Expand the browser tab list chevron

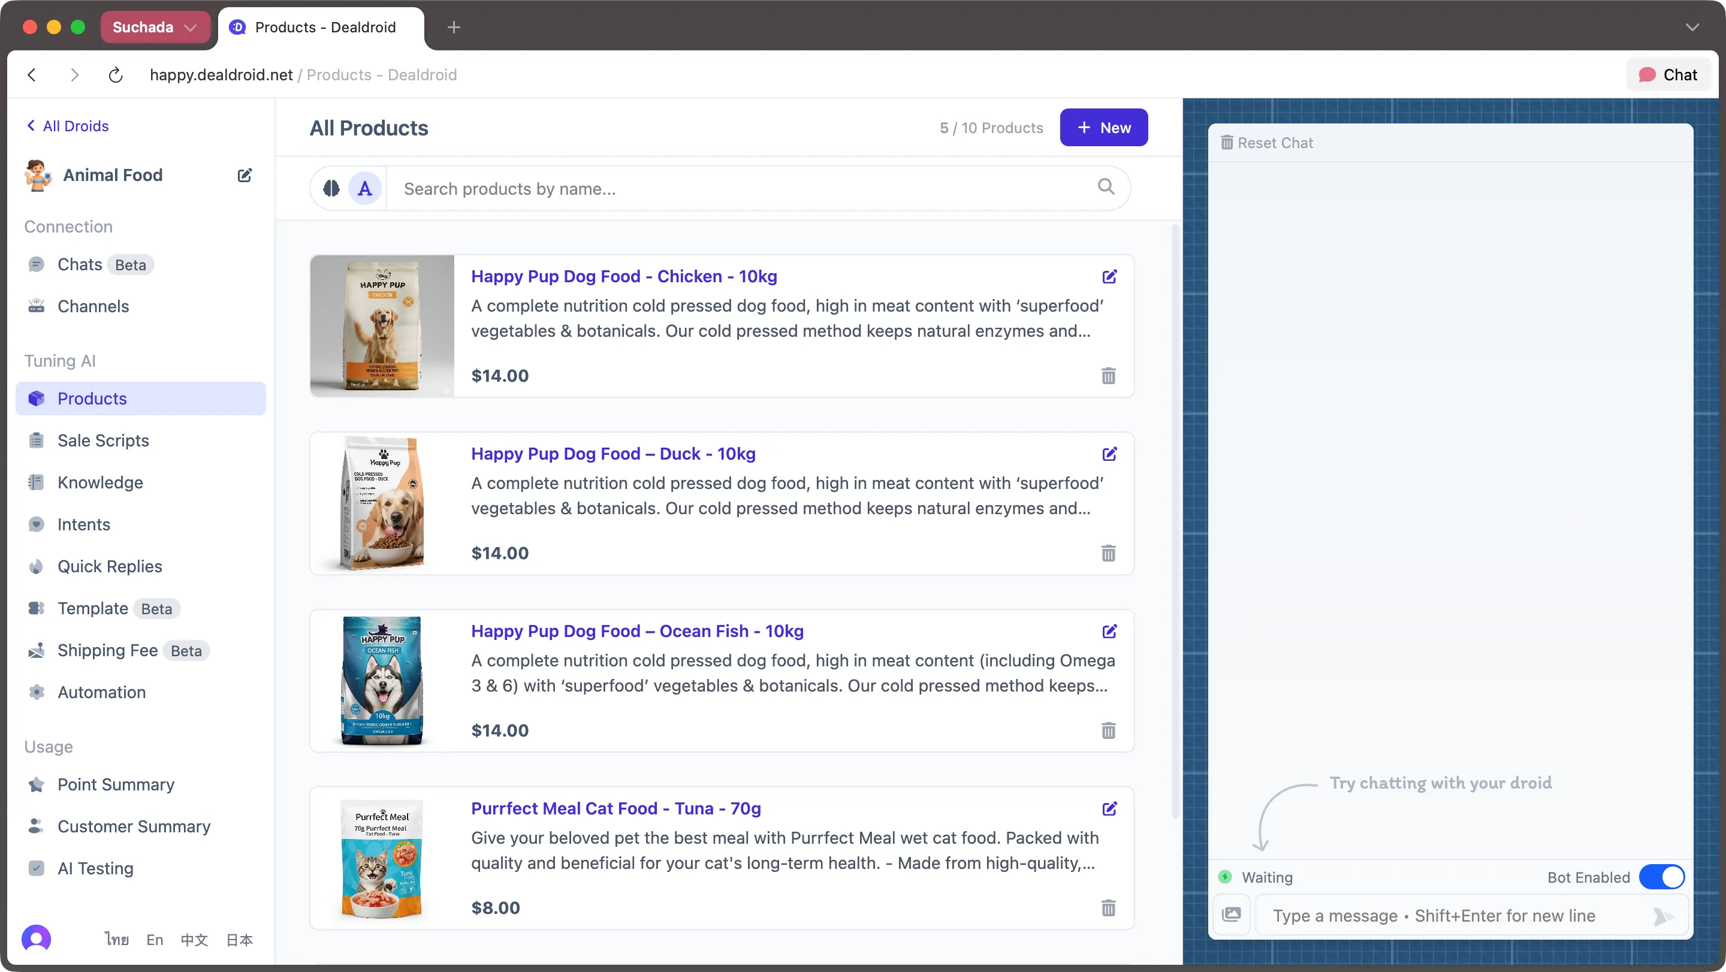click(x=1692, y=27)
